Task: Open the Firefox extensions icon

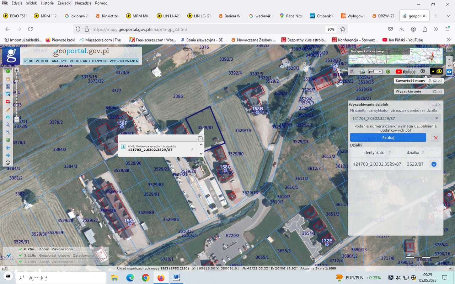Action: [x=425, y=29]
